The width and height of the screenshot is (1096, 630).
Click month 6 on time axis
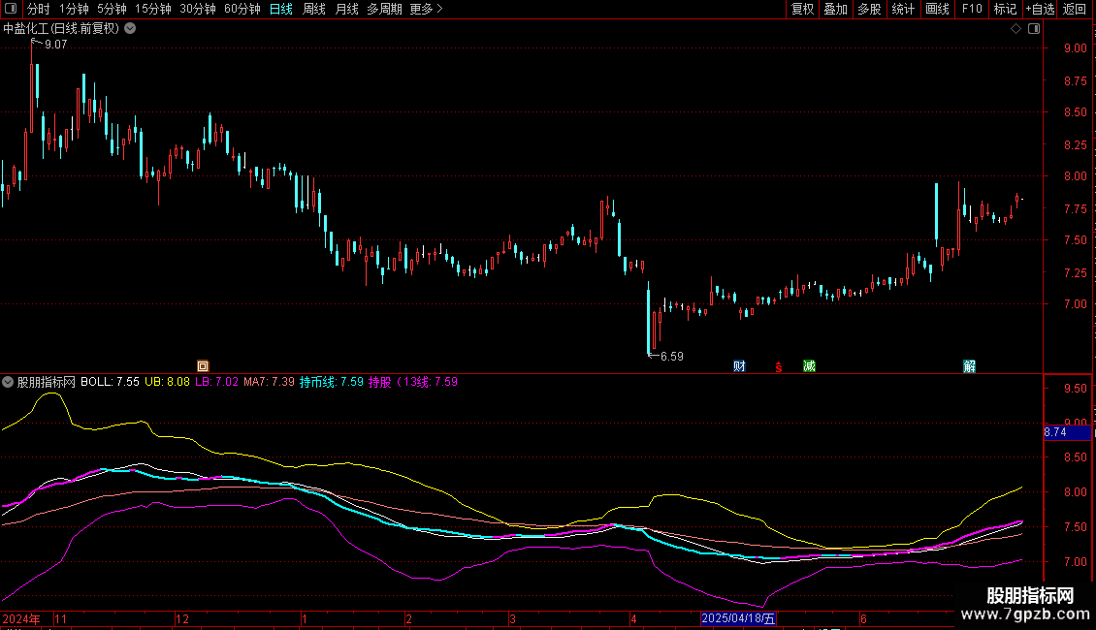(864, 618)
